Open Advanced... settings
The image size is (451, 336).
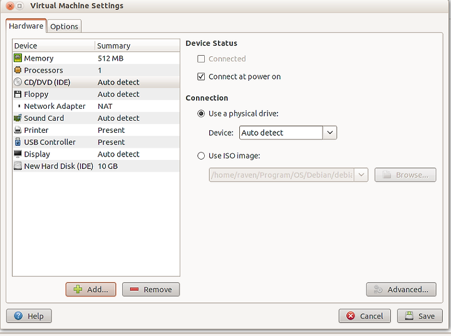(x=402, y=290)
